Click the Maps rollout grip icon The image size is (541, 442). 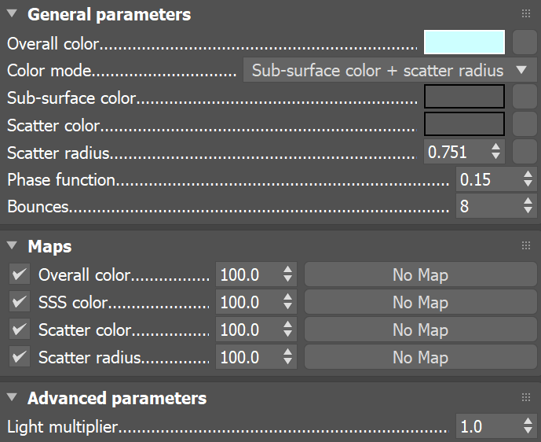click(526, 245)
